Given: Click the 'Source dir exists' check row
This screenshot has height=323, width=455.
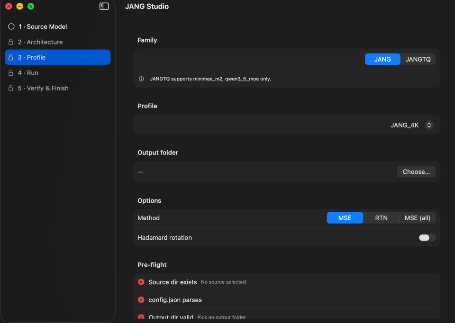Looking at the screenshot, I should (x=286, y=282).
